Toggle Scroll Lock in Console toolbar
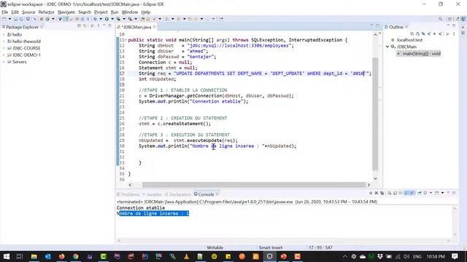The height and width of the screenshot is (262, 467). tap(395, 193)
